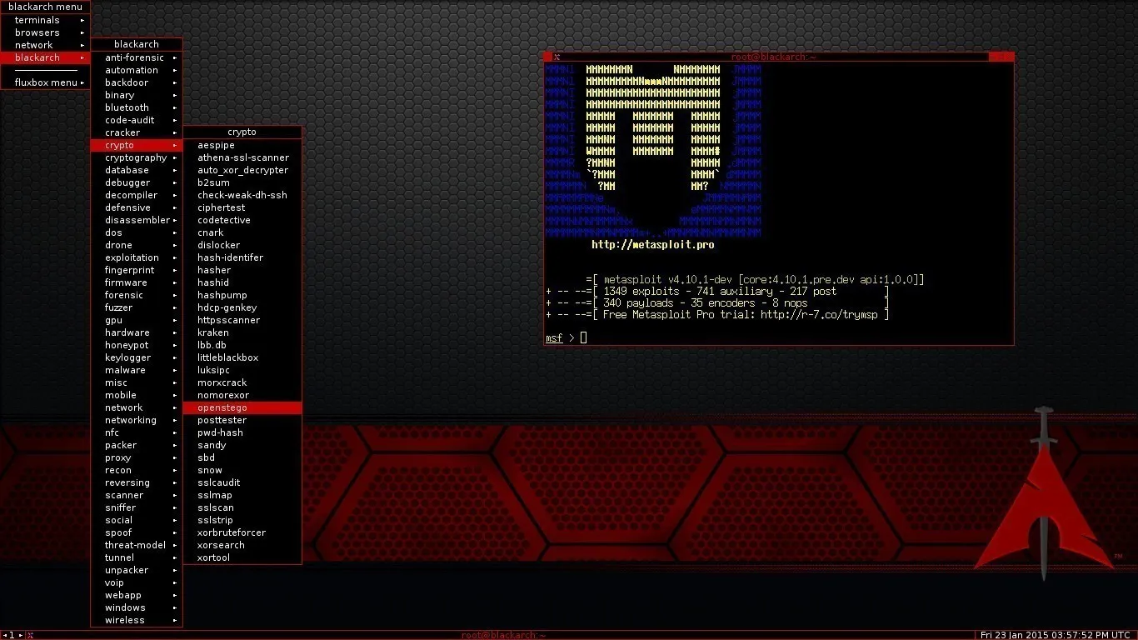Launch xortool from the crypto menu
The width and height of the screenshot is (1138, 640).
tap(214, 557)
